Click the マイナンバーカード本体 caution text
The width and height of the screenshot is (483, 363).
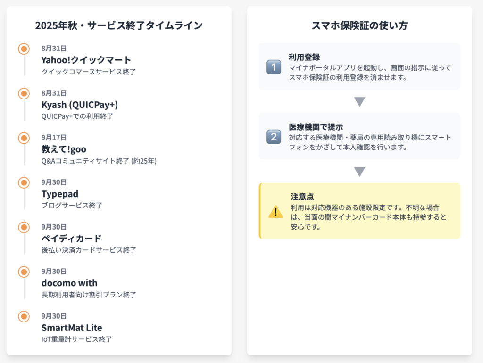tap(369, 217)
